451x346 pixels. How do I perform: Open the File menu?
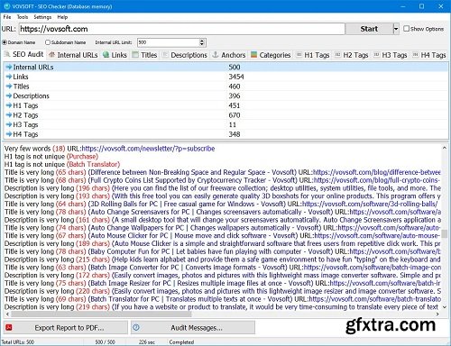pyautogui.click(x=7, y=17)
